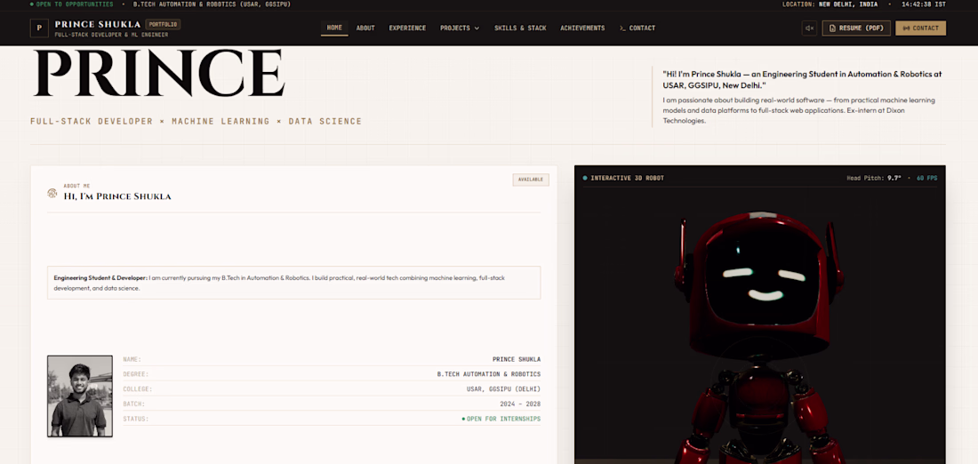Click the green dot by Interactive 3D Robot
The image size is (978, 464).
(x=585, y=179)
